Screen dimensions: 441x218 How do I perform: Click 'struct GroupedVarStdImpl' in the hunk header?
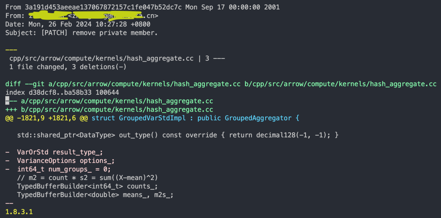click(x=139, y=118)
